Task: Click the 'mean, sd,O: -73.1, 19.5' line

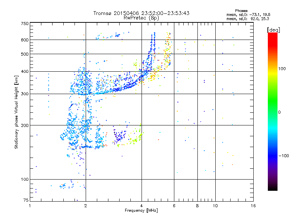Action: pos(248,15)
